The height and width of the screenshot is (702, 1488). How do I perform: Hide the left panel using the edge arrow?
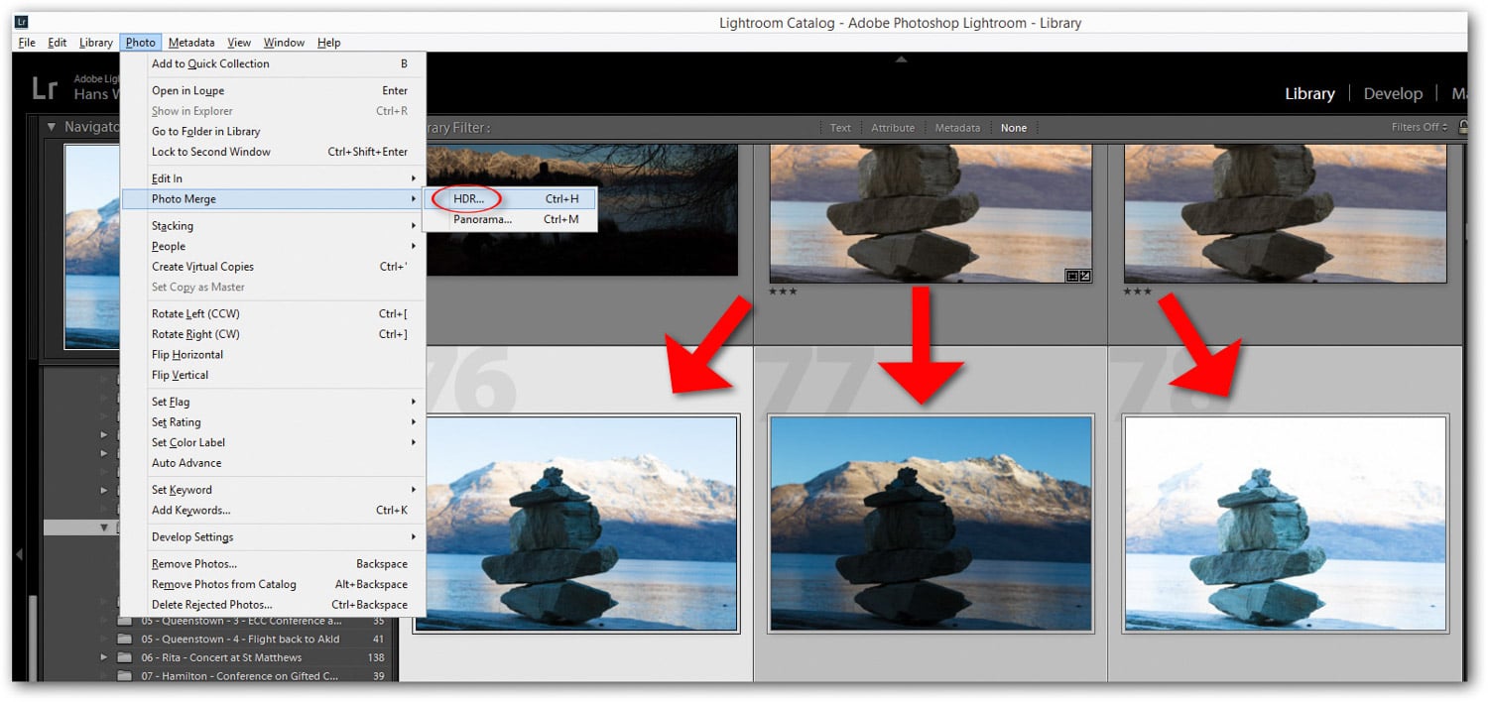19,554
